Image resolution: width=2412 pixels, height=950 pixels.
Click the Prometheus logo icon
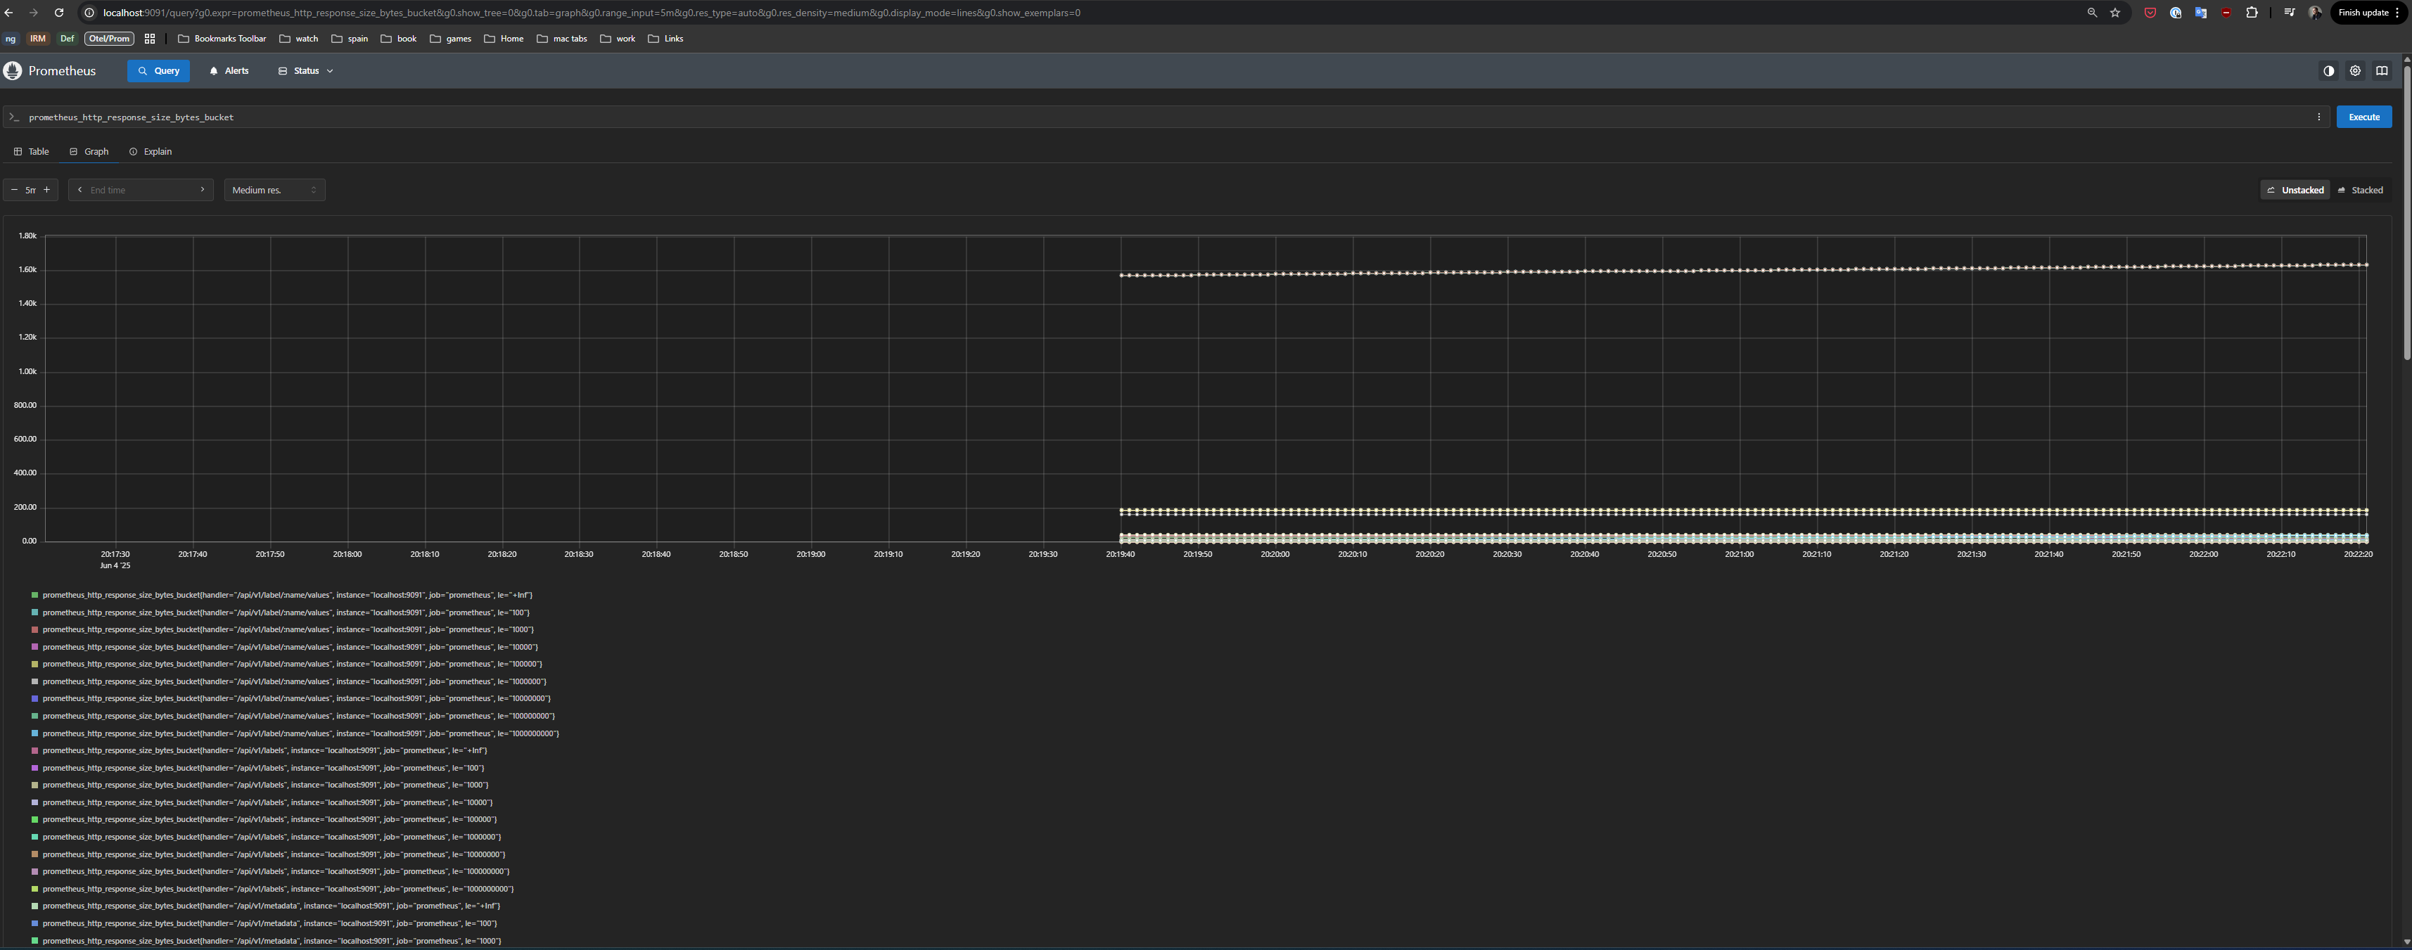[x=12, y=71]
